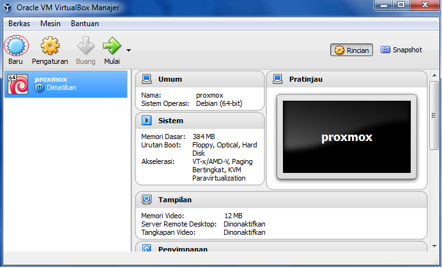Click the Pratinjau preview section icon

(277, 79)
